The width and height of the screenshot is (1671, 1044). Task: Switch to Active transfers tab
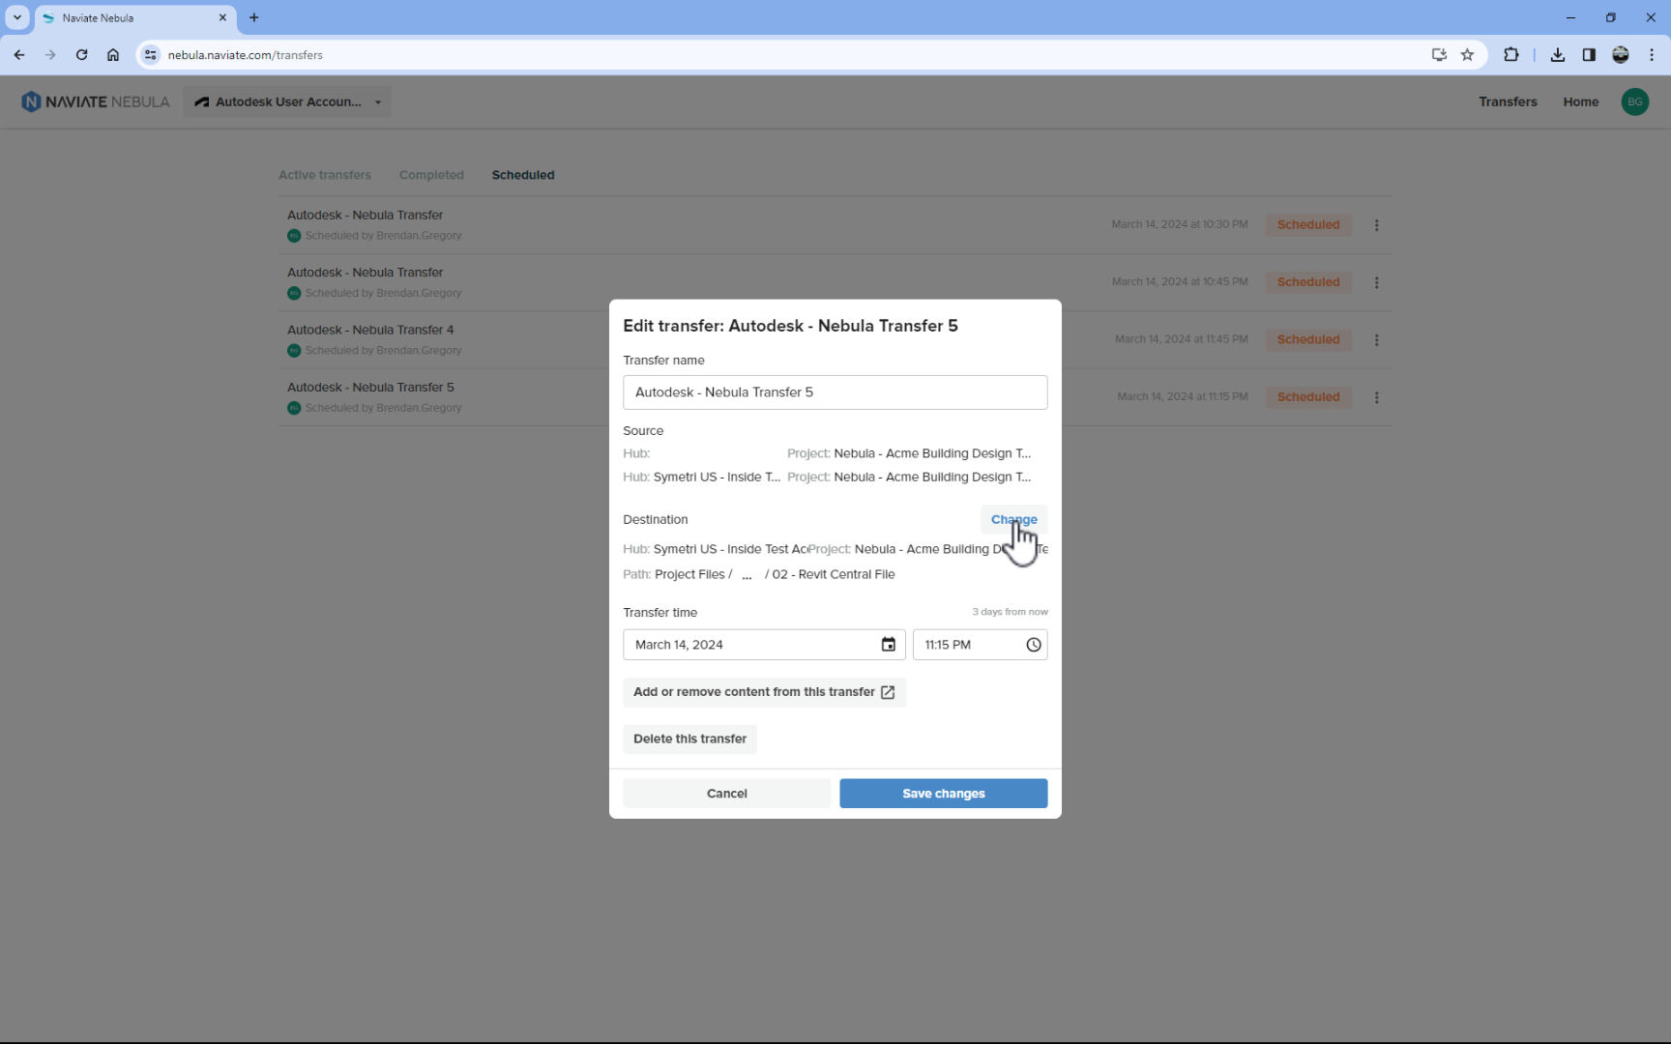click(325, 175)
